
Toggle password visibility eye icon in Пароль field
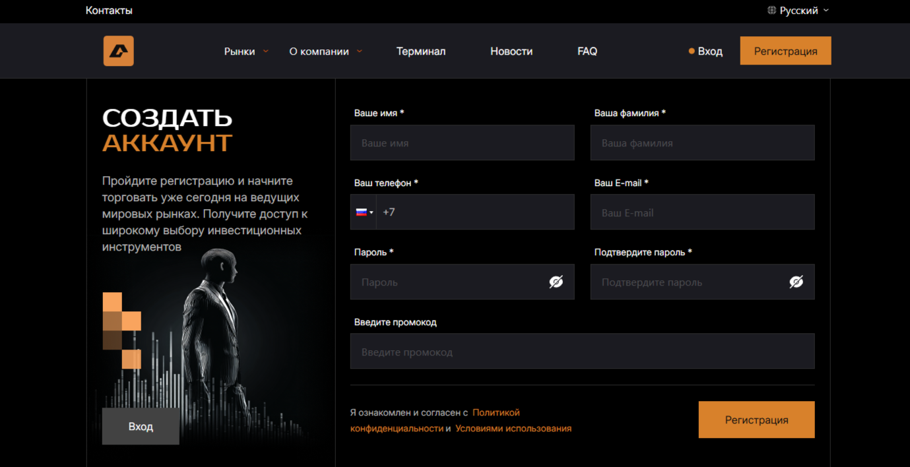pos(556,282)
